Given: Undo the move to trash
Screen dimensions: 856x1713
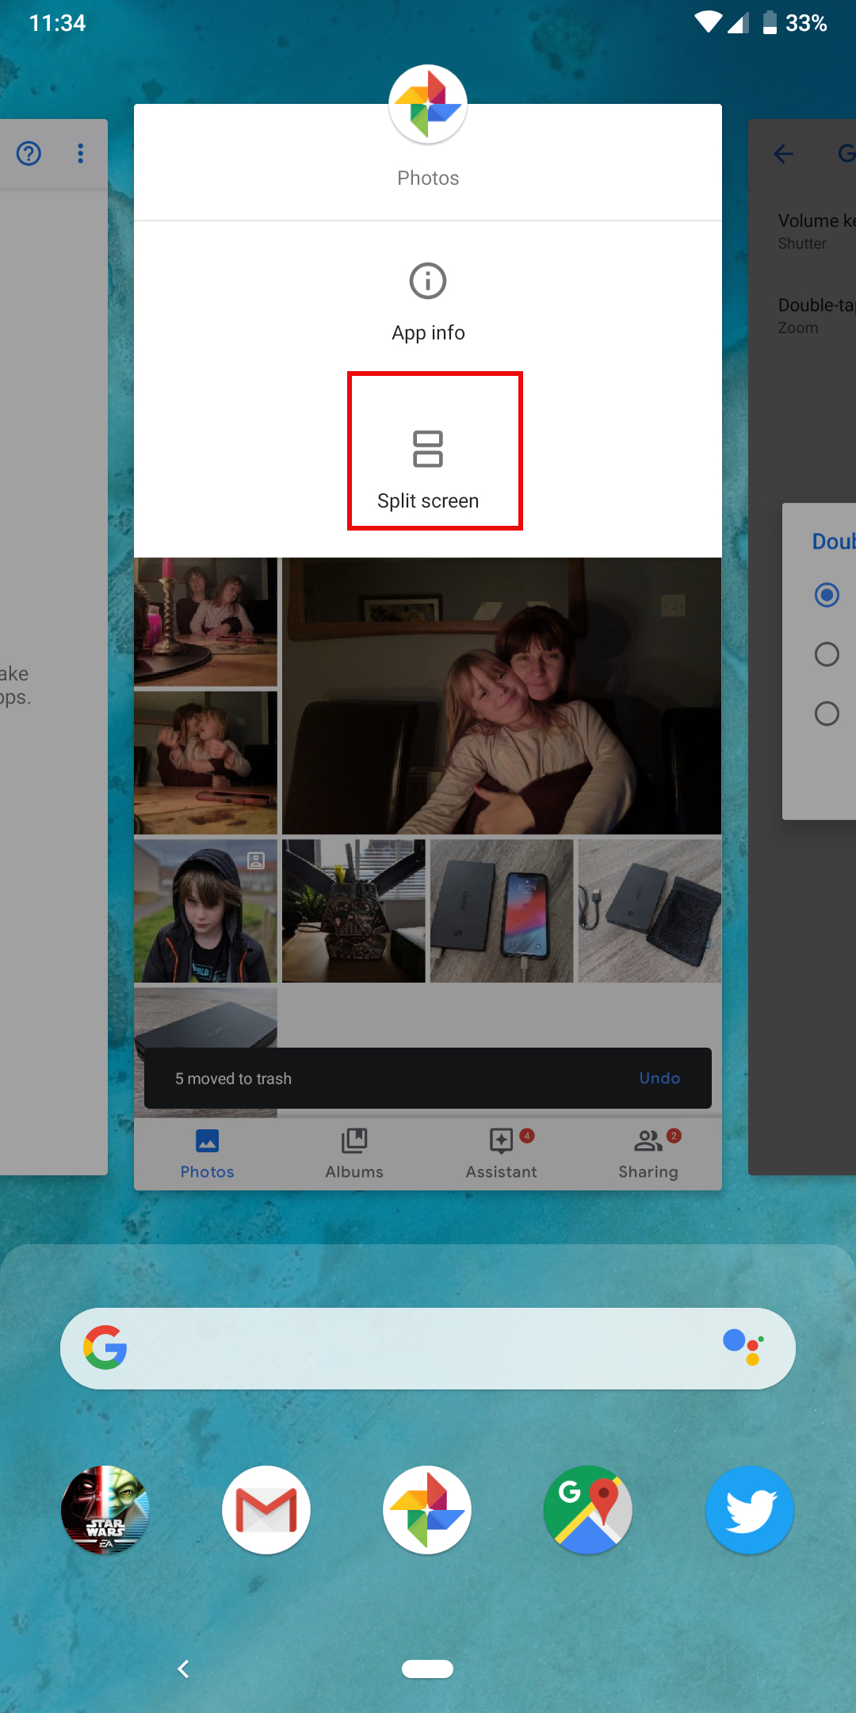Looking at the screenshot, I should [659, 1078].
